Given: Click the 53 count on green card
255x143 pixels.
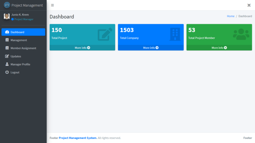Looking at the screenshot, I should (x=192, y=30).
